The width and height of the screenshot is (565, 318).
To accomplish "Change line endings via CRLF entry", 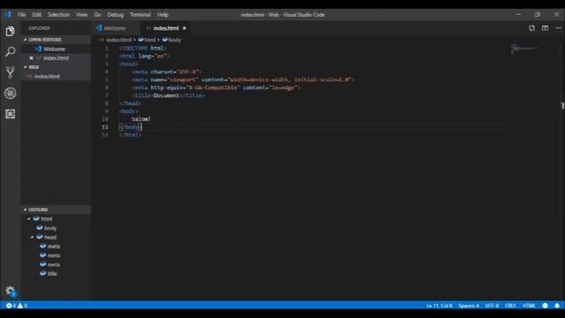I will tap(510, 306).
